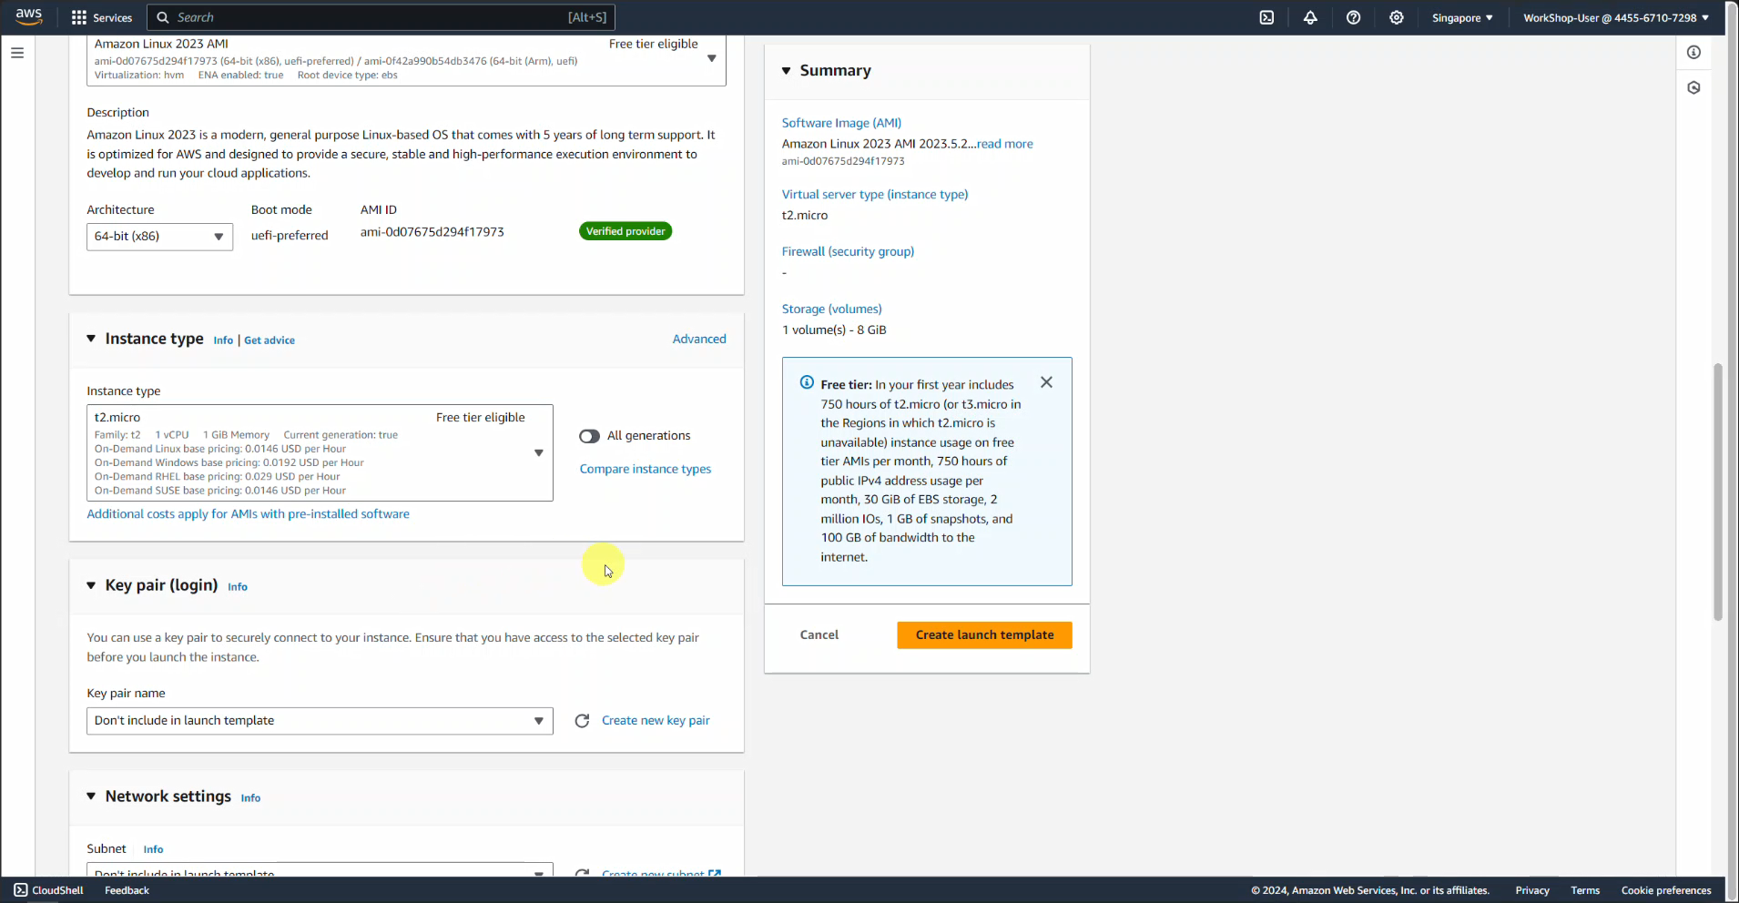Open the t2.micro instance type dropdown
This screenshot has height=903, width=1739.
[320, 452]
